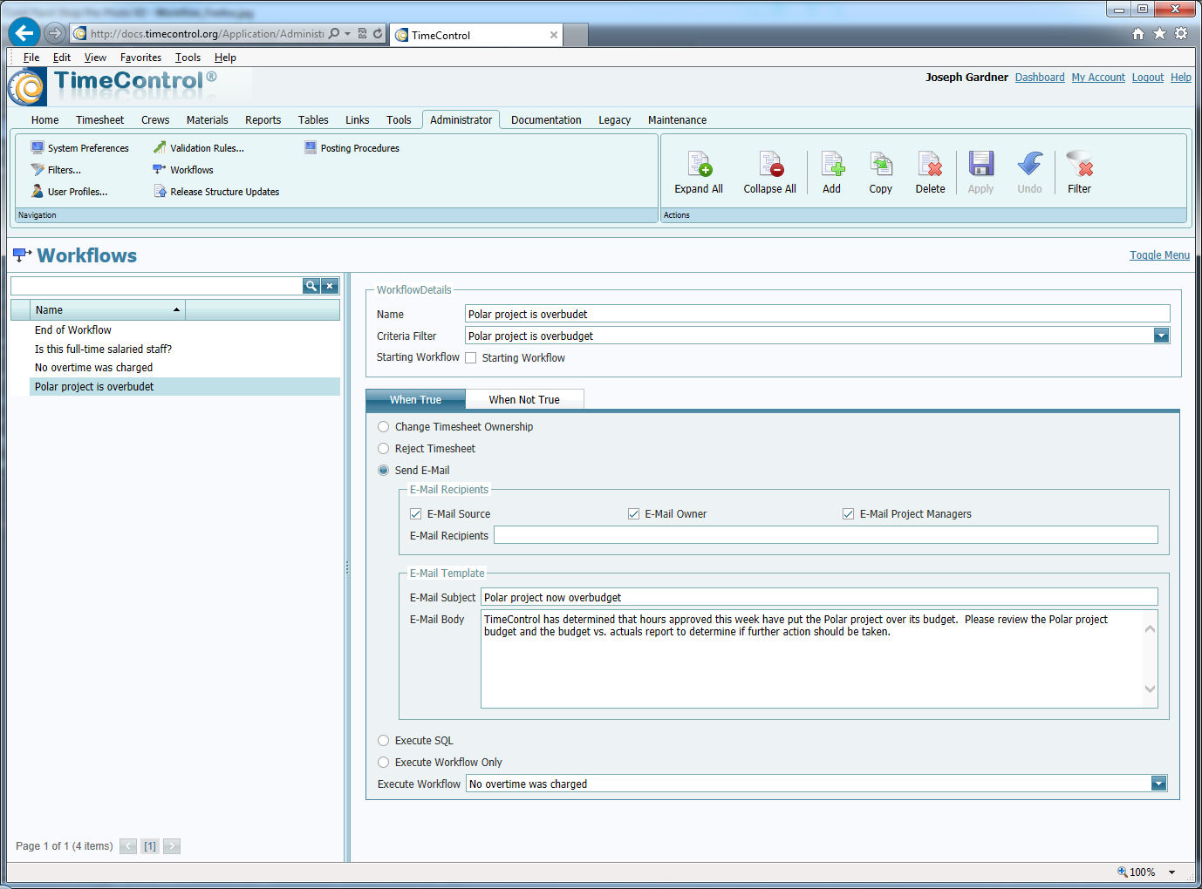
Task: Open the Administrator menu tab
Action: [461, 120]
